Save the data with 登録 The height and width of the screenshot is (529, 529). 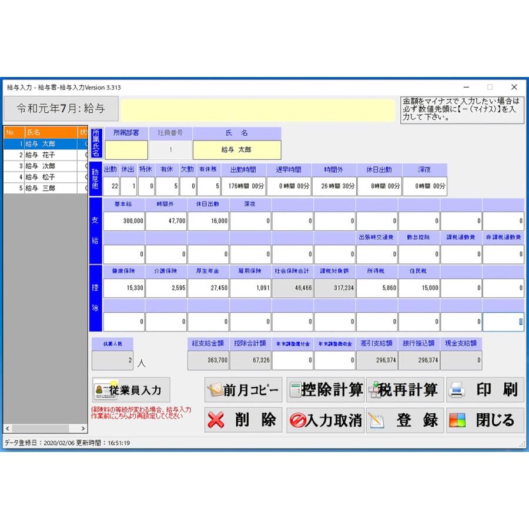(405, 420)
